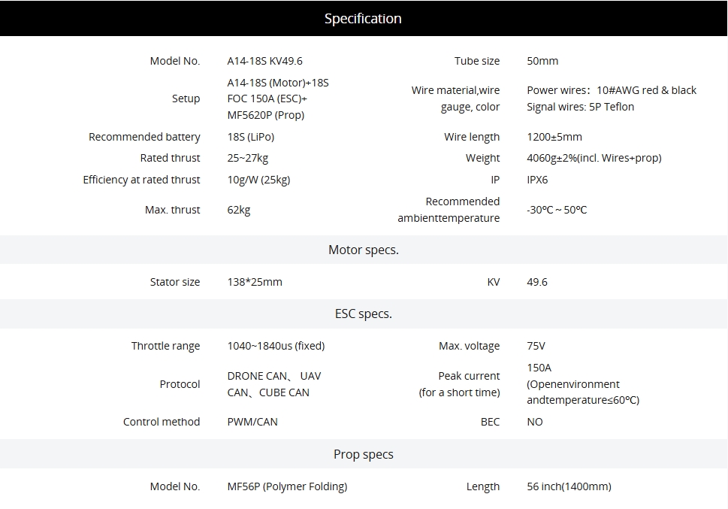Select the 138*25mm stator size value

tap(255, 282)
